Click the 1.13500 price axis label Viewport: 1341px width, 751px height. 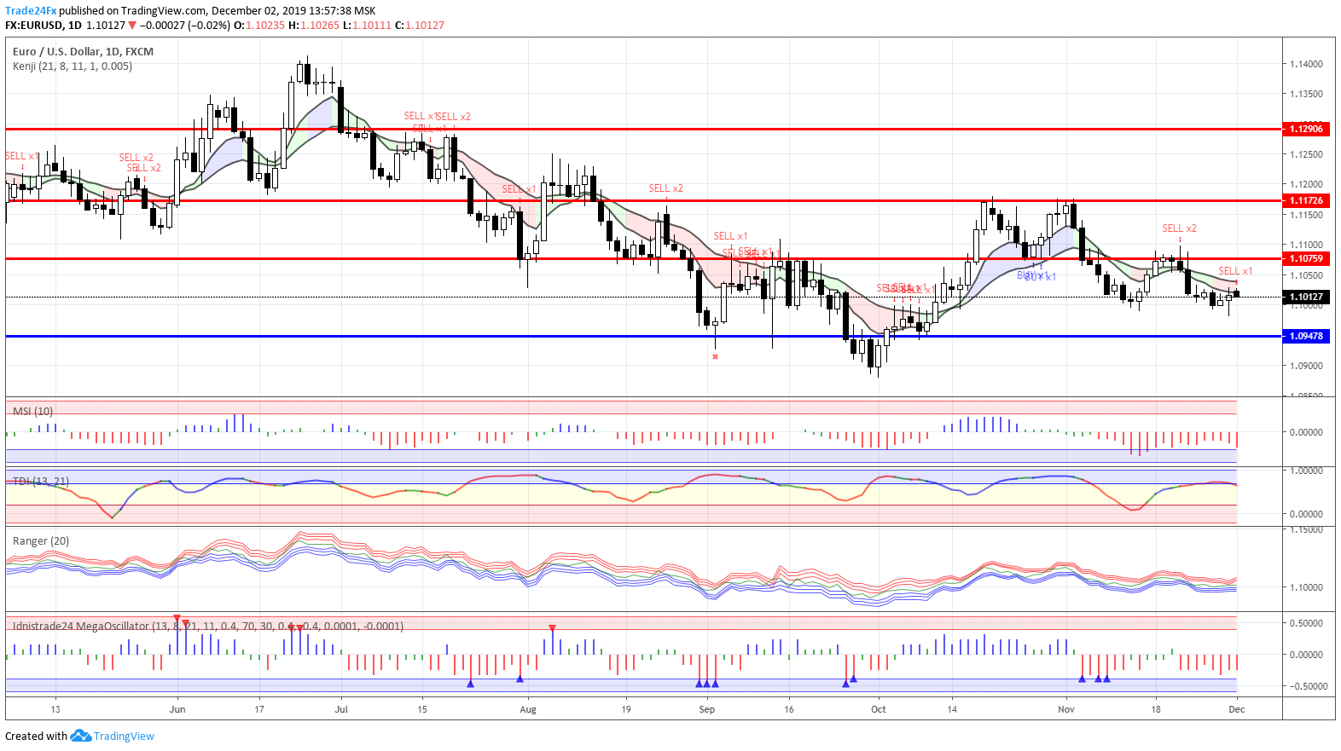1306,95
